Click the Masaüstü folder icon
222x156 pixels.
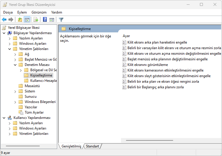21,86
